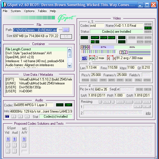Click the CVD resizing button
The height and width of the screenshot is (159, 159).
pyautogui.click(x=147, y=102)
